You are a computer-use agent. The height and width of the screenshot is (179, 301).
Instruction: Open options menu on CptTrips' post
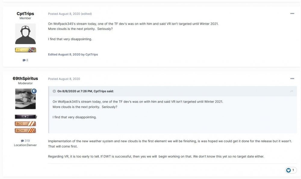(x=292, y=14)
